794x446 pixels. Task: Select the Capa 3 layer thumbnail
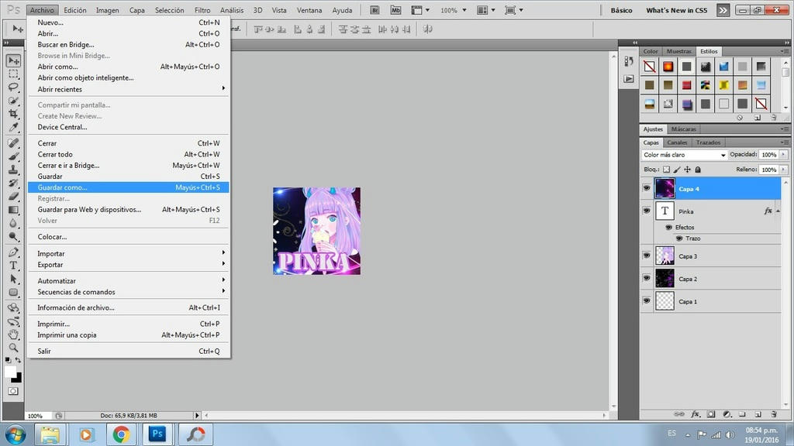coord(665,256)
